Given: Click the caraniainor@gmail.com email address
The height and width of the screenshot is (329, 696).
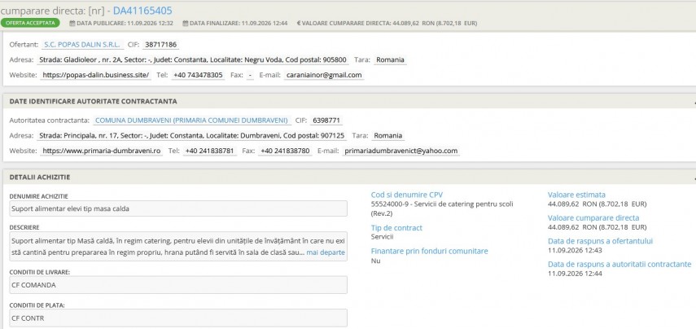Looking at the screenshot, I should [x=324, y=75].
